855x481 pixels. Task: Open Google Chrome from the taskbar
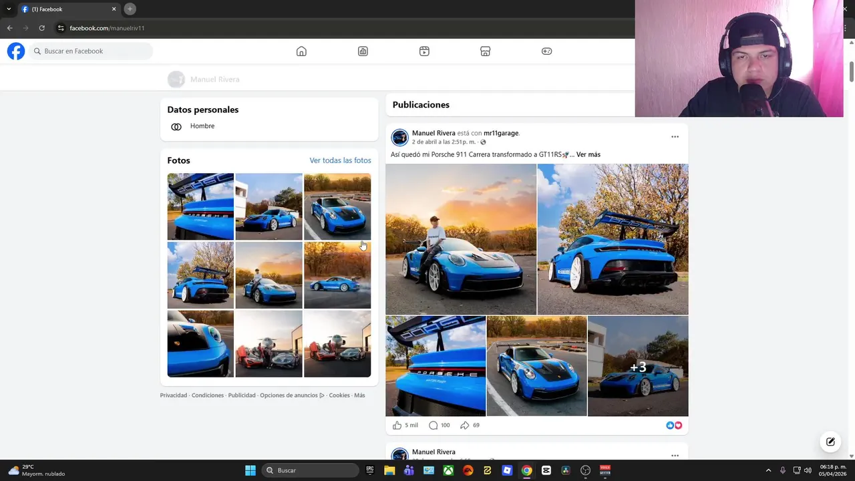coord(526,470)
